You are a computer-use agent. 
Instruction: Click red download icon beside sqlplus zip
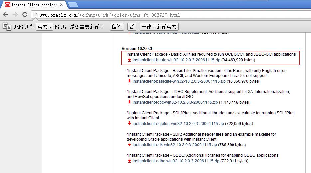point(129,123)
